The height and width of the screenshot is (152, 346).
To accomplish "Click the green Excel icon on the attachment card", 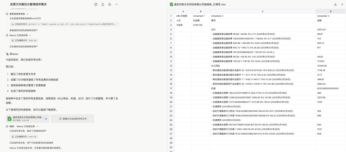I will [10, 119].
